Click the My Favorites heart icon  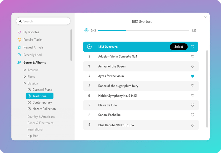(x=19, y=32)
